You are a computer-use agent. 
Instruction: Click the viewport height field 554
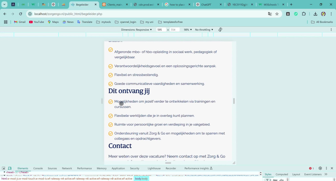174,30
